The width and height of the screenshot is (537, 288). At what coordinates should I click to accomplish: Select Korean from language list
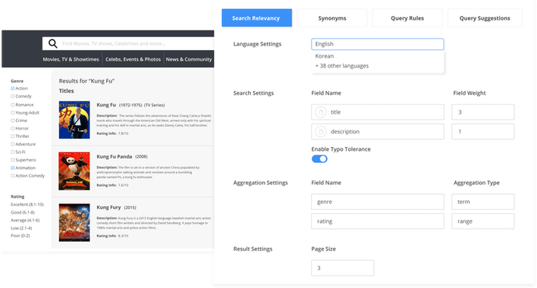click(x=325, y=56)
